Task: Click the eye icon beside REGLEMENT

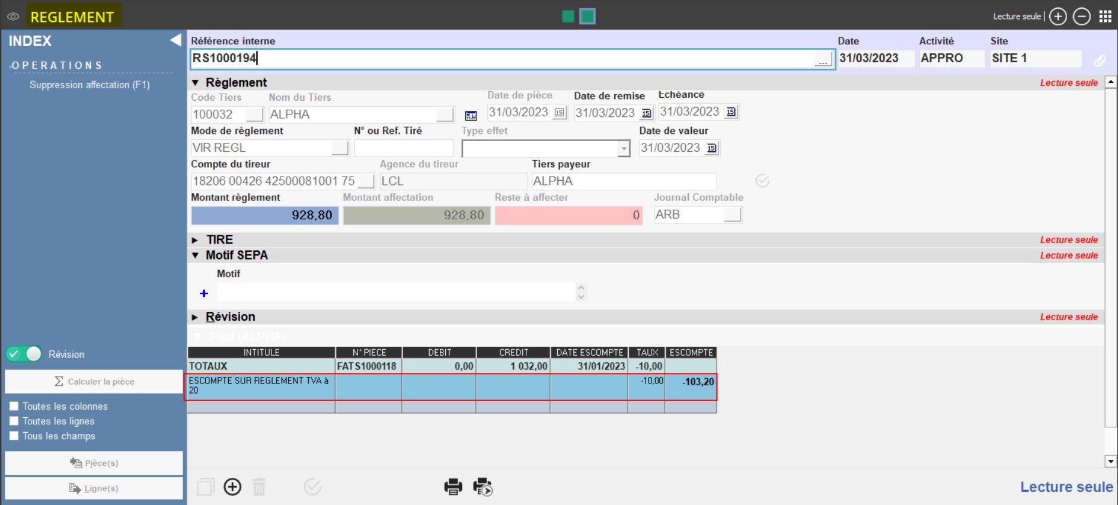Action: click(13, 17)
